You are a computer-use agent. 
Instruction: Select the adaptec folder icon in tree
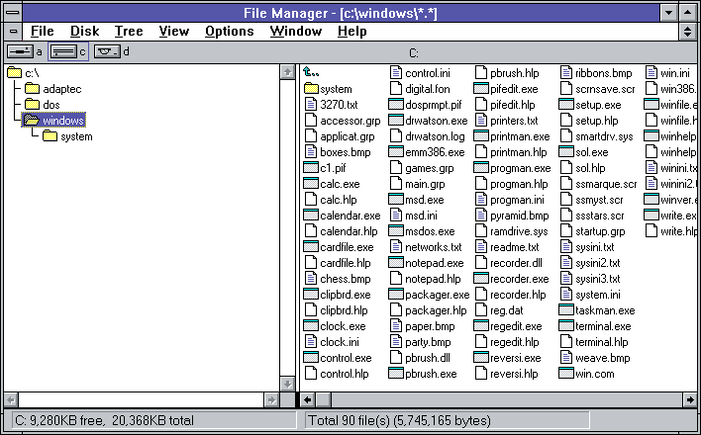point(33,88)
